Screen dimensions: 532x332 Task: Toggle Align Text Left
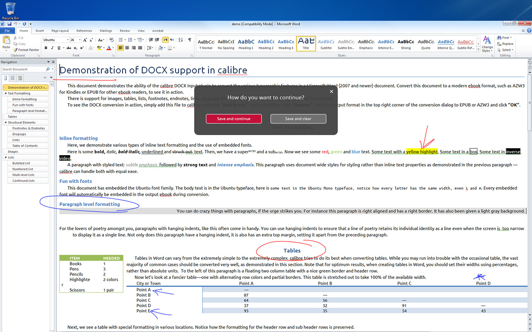120,48
